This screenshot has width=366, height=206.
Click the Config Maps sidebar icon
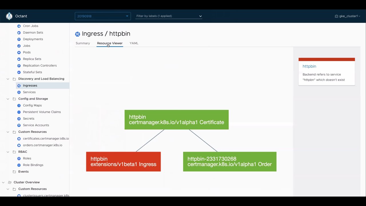[19, 105]
